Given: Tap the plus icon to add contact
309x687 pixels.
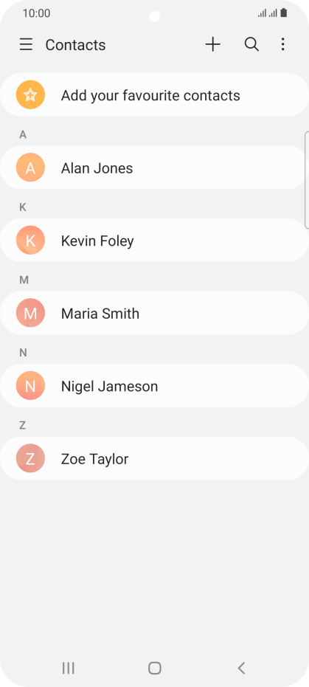Looking at the screenshot, I should click(x=212, y=44).
